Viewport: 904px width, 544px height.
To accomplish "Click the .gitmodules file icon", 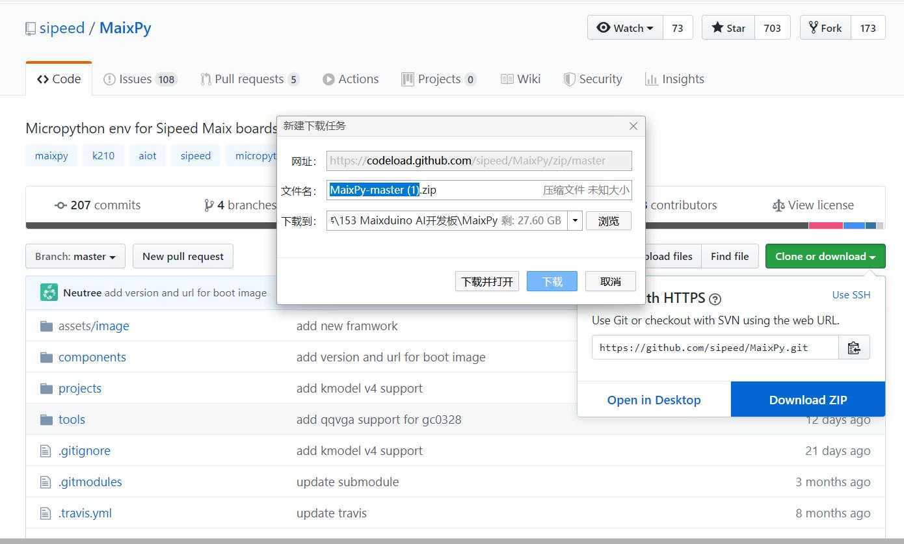I will pyautogui.click(x=46, y=482).
